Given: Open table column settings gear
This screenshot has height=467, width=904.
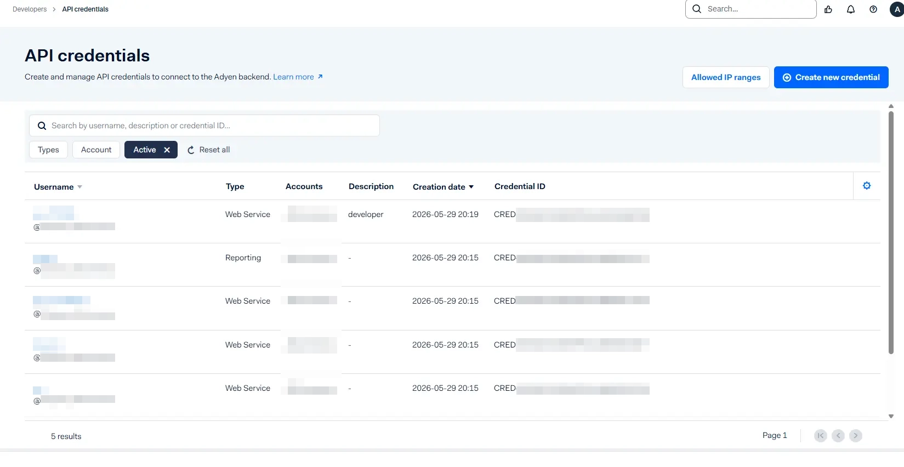Looking at the screenshot, I should coord(867,186).
